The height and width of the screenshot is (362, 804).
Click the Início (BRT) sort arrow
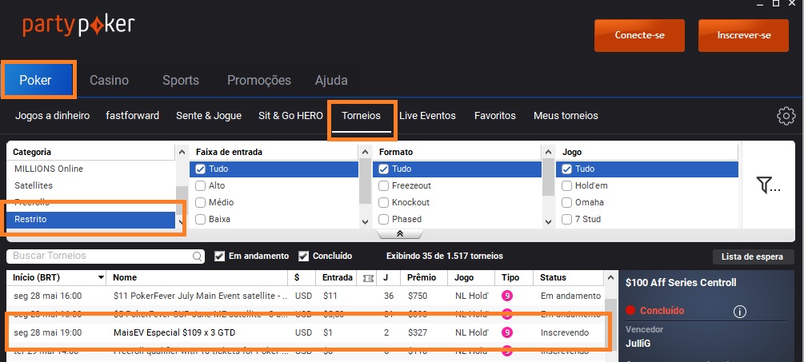tap(101, 278)
